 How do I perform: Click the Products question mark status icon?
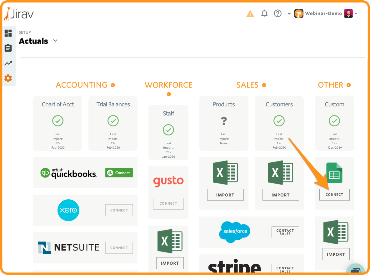pos(224,121)
